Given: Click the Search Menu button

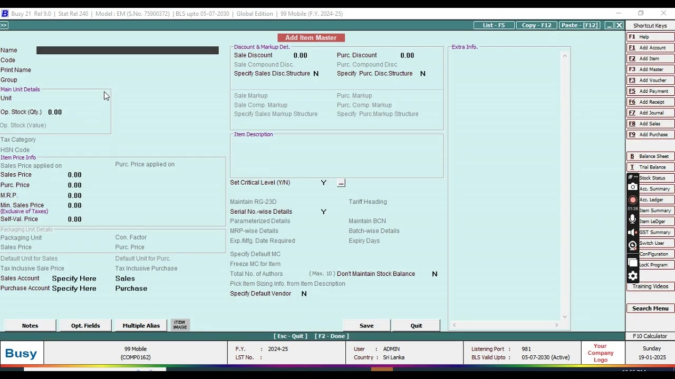Looking at the screenshot, I should click(x=650, y=308).
